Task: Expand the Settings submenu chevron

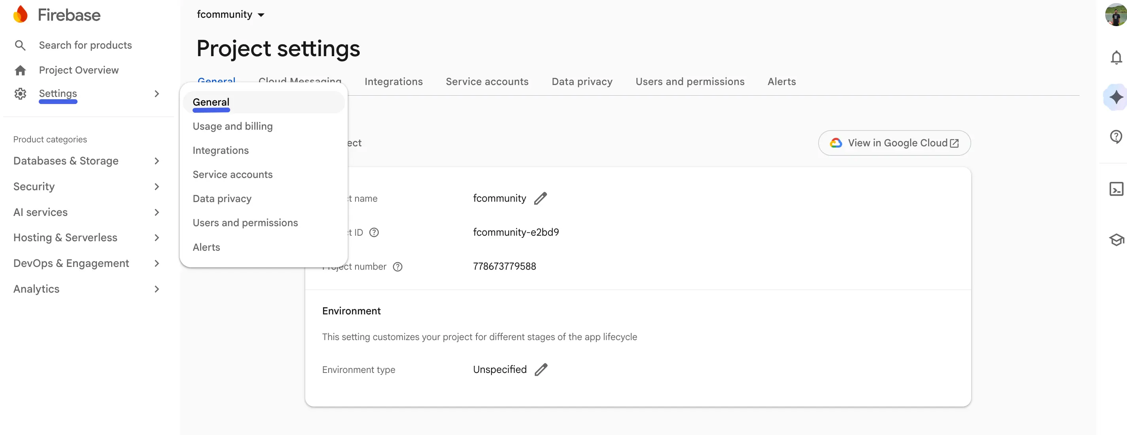Action: tap(157, 94)
